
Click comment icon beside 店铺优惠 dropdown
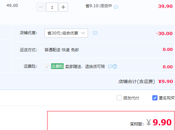coord(95,33)
